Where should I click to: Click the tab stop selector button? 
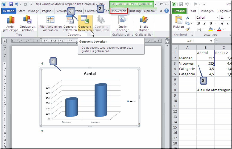[5, 41]
